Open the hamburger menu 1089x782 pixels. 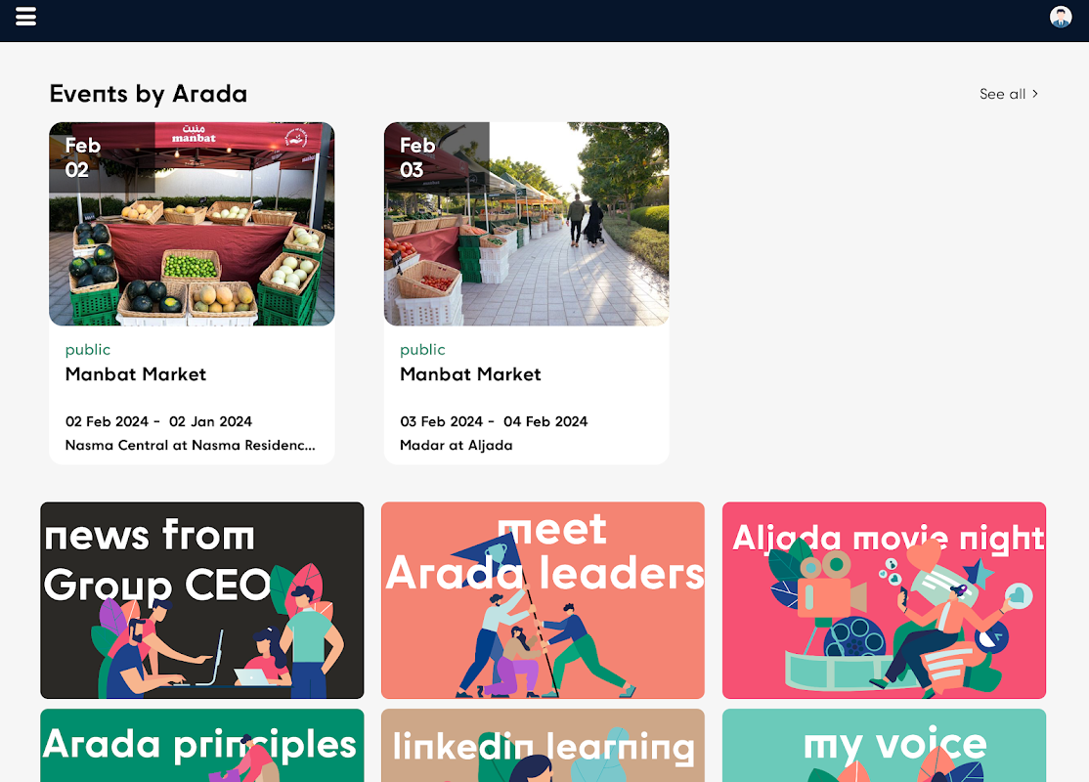(x=25, y=17)
